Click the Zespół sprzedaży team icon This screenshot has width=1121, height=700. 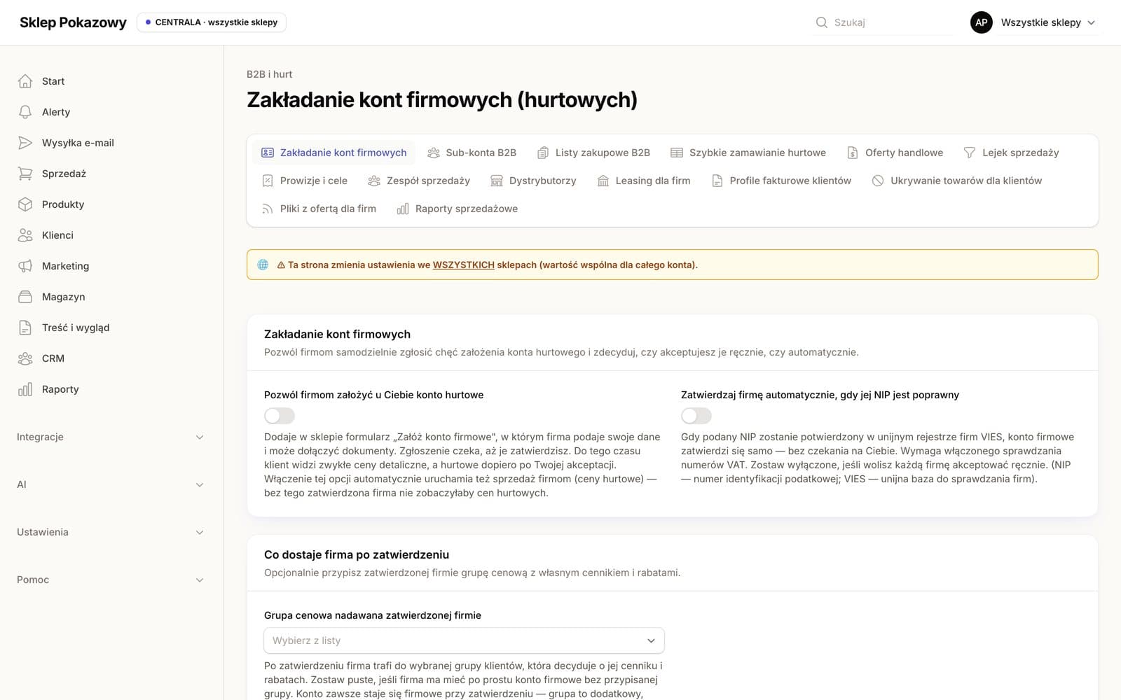pyautogui.click(x=374, y=181)
